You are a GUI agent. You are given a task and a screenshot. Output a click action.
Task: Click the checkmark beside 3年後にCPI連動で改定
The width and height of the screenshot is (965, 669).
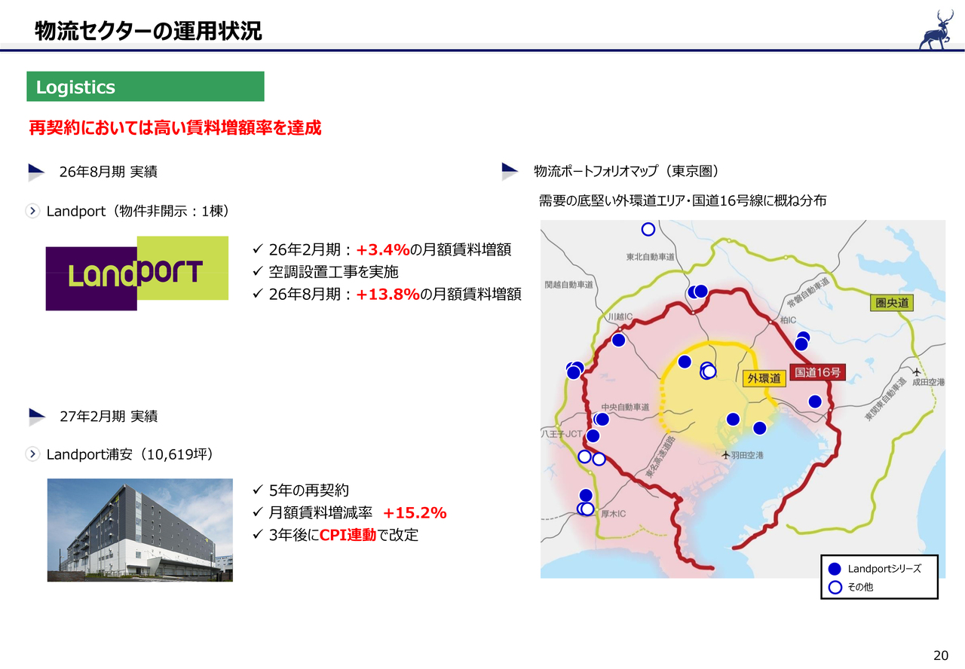coord(258,536)
